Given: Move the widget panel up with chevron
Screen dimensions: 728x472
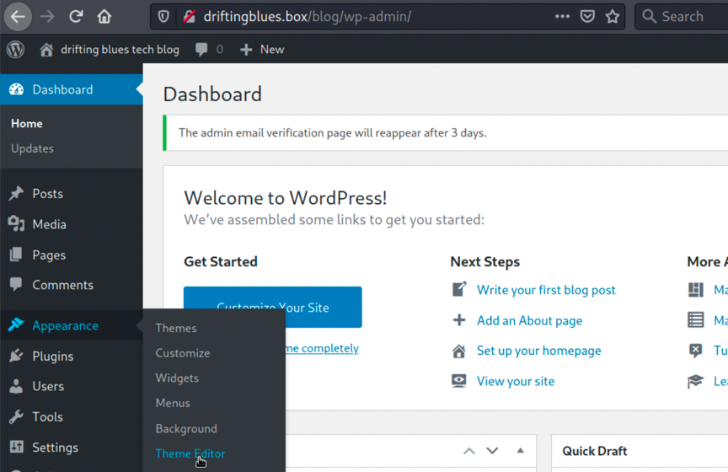Looking at the screenshot, I should [x=469, y=451].
